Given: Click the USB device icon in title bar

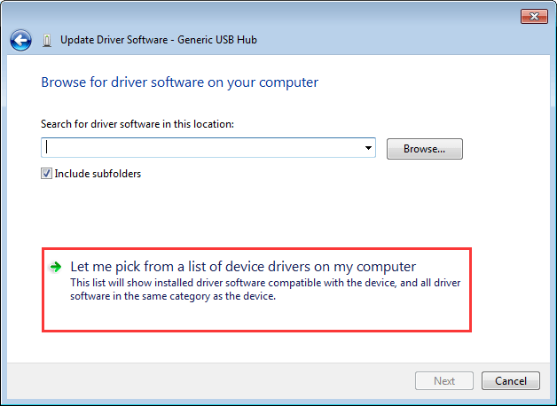Looking at the screenshot, I should (x=47, y=40).
